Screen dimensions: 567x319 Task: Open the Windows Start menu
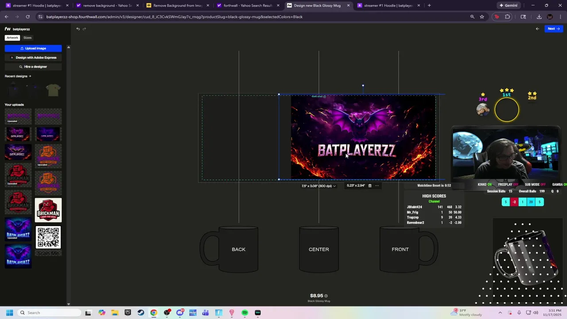click(x=9, y=313)
